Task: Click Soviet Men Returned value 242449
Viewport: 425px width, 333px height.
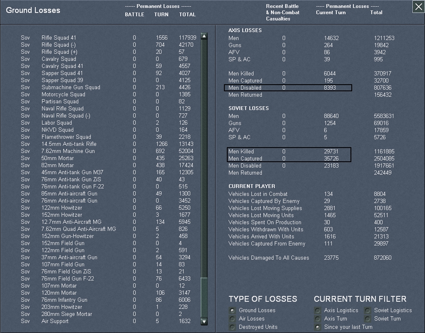Action: tap(383, 173)
